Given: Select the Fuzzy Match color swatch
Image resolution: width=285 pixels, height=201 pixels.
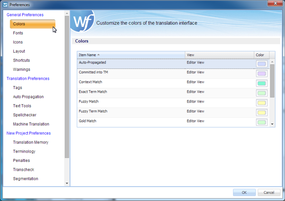Looking at the screenshot, I should click(x=262, y=103).
